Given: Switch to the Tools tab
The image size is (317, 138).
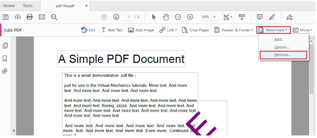Looking at the screenshot, I should (x=28, y=6).
